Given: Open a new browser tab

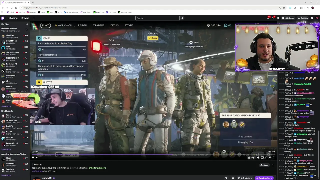Looking at the screenshot, I should (33, 2).
